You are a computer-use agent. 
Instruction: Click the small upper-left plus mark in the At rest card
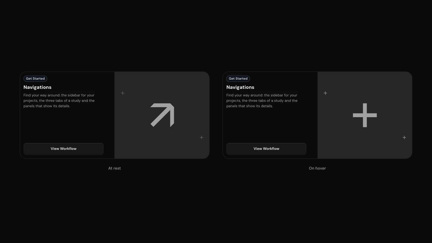[x=123, y=93]
